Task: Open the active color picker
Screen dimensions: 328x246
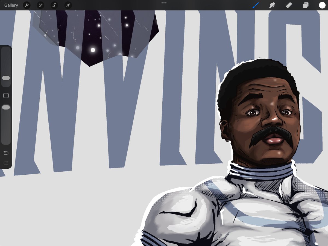Action: click(x=322, y=5)
